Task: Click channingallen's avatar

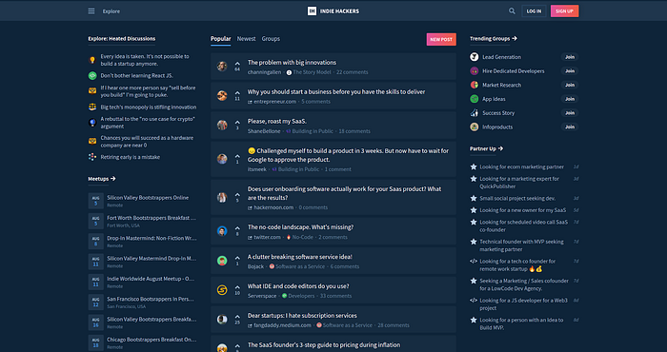Action: tap(222, 67)
